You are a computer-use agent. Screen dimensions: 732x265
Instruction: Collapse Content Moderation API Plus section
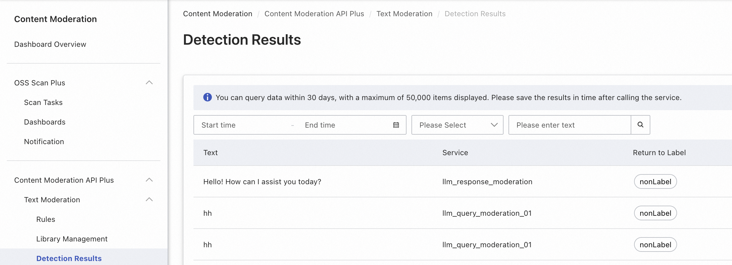pyautogui.click(x=149, y=180)
